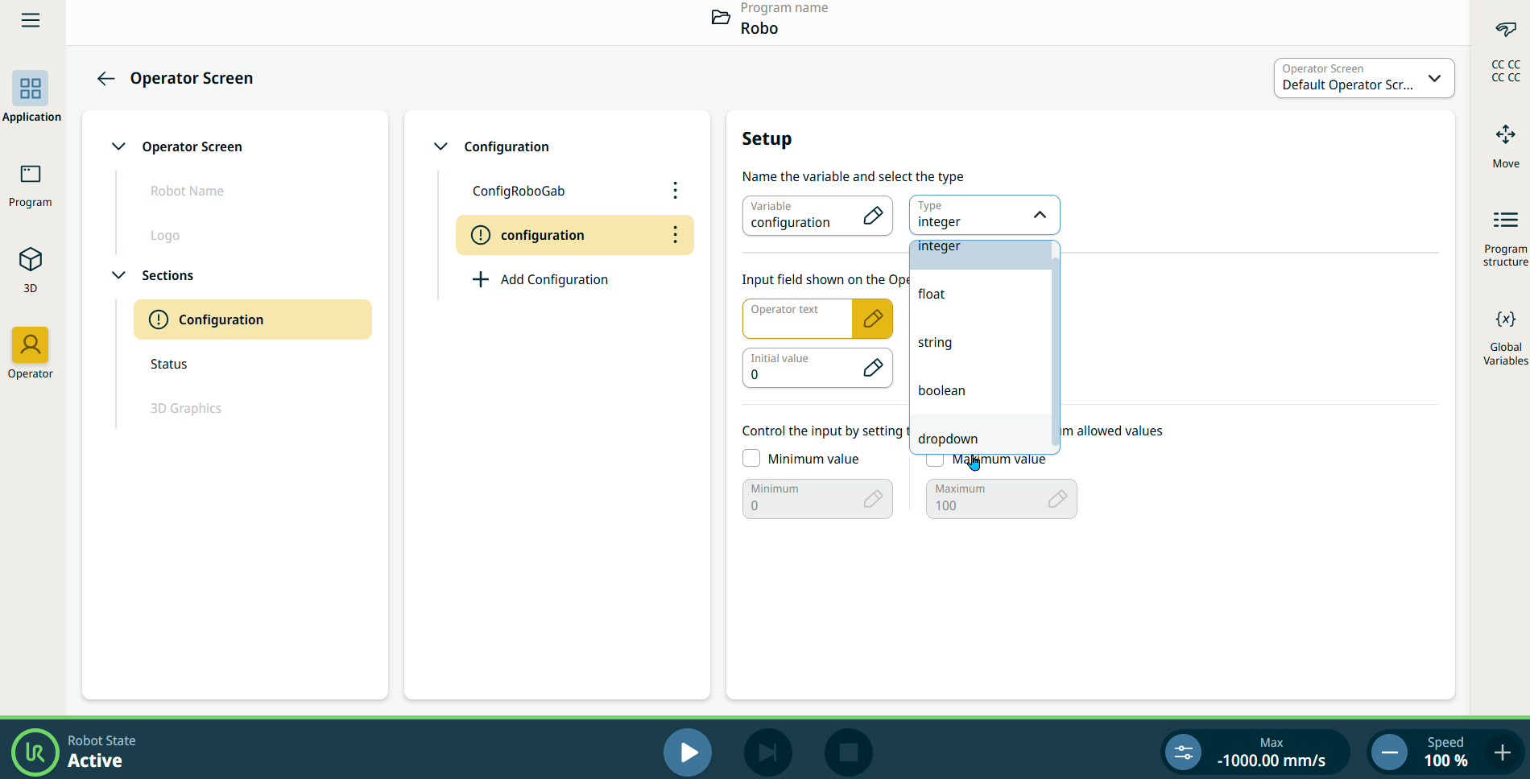
Task: Edit Operator text with pencil icon
Action: click(x=872, y=319)
